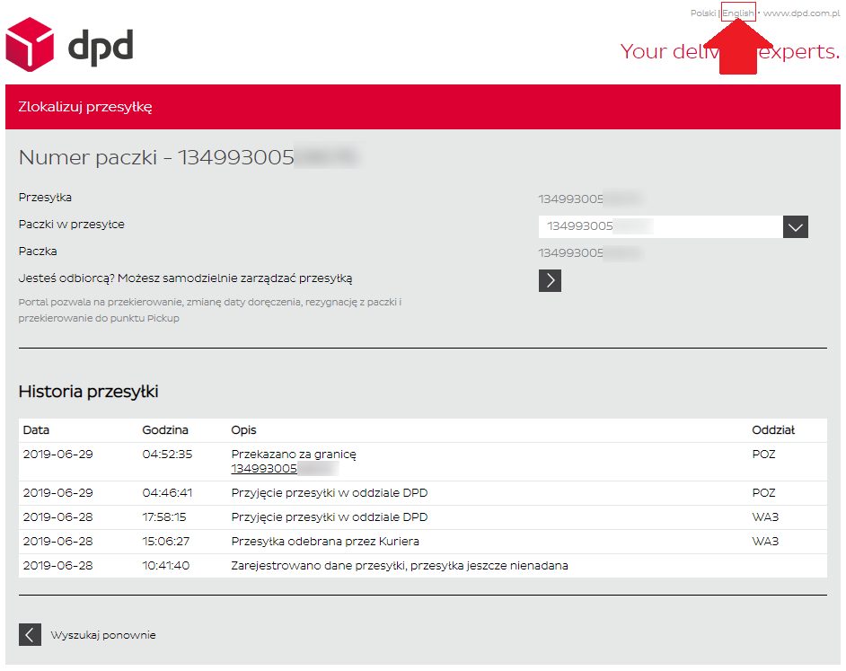Select the Zlokalizuj przesyłkę header bar
Screen dimensions: 846x671
pyautogui.click(x=422, y=107)
